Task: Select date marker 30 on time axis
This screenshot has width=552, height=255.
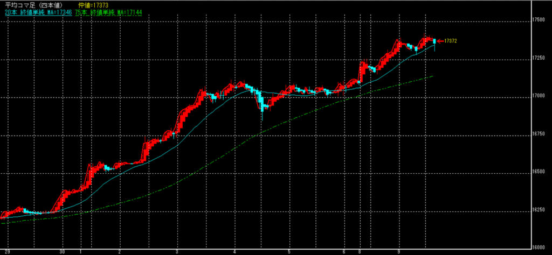Action: point(63,251)
